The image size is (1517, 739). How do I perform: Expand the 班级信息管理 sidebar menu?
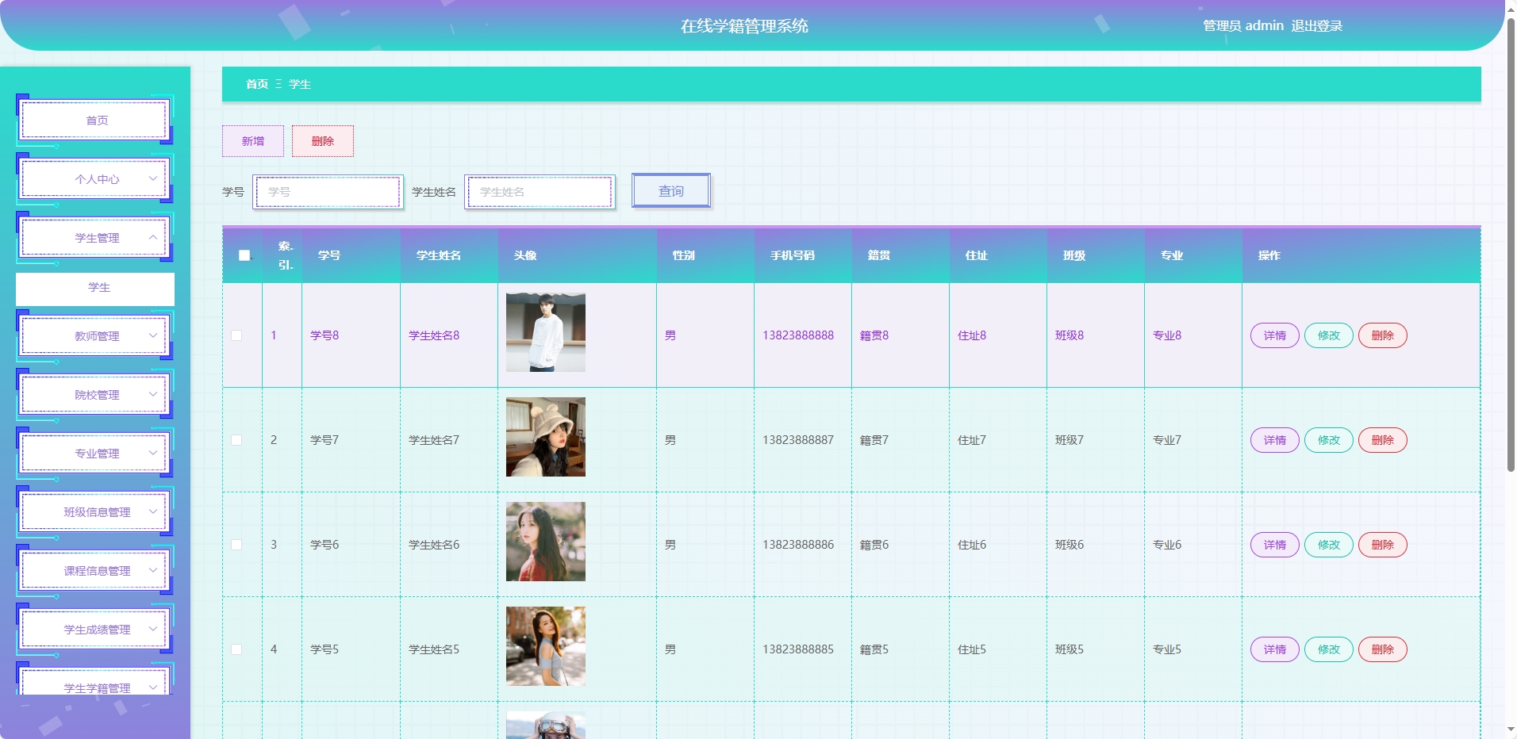pyautogui.click(x=95, y=512)
